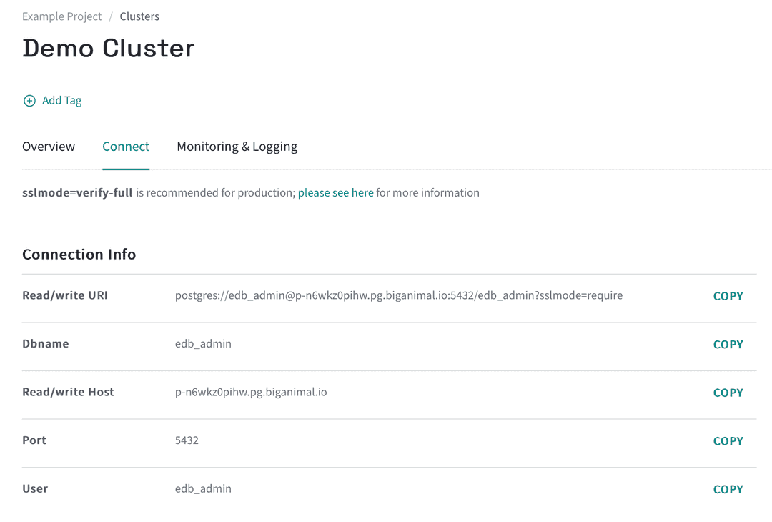Click the Demo Cluster title
772x522 pixels.
(108, 48)
